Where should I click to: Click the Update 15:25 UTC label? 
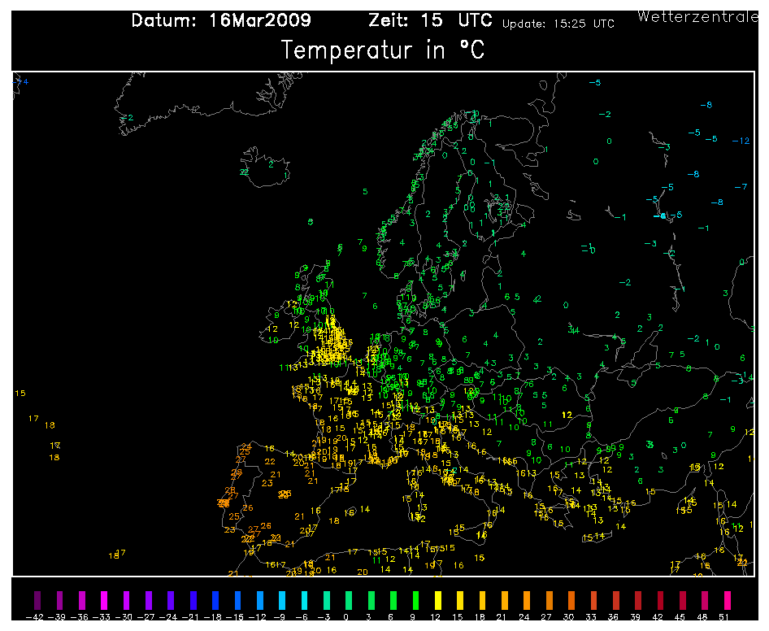point(558,24)
